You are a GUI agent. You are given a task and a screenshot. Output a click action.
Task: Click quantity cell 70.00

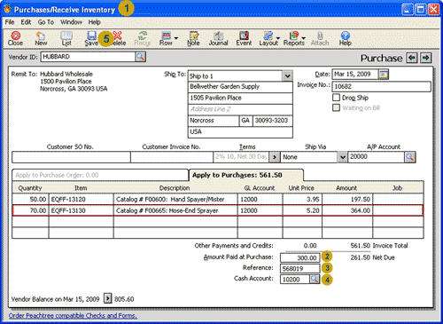tap(30, 210)
